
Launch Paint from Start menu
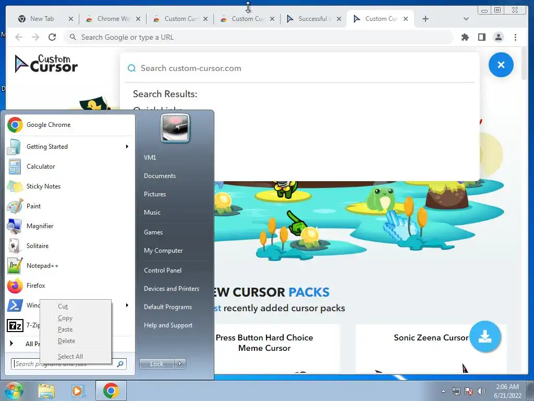[70, 206]
